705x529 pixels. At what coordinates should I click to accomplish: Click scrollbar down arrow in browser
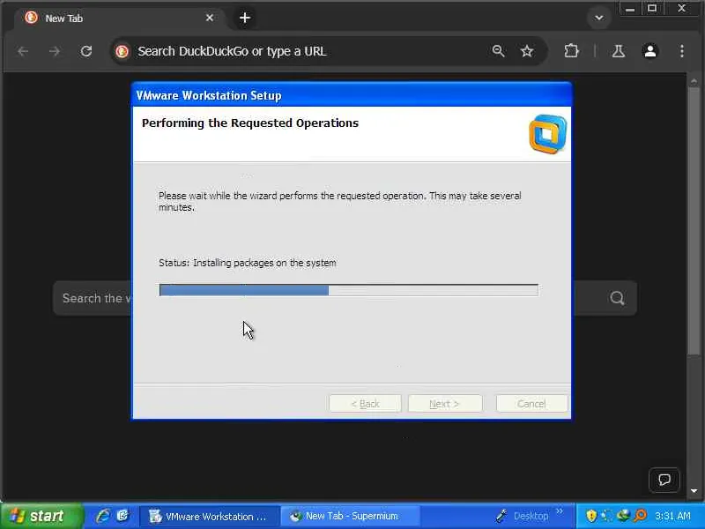point(694,491)
